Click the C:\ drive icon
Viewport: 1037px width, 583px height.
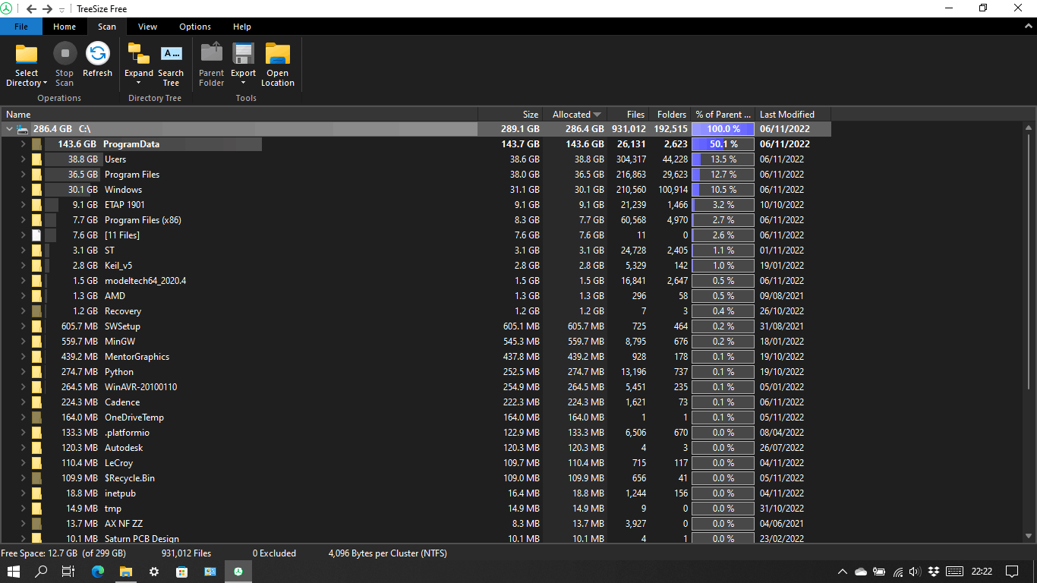(23, 129)
